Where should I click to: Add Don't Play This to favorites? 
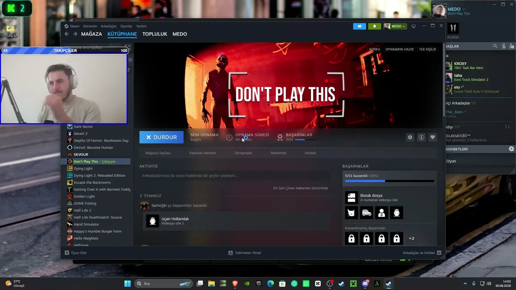(433, 137)
